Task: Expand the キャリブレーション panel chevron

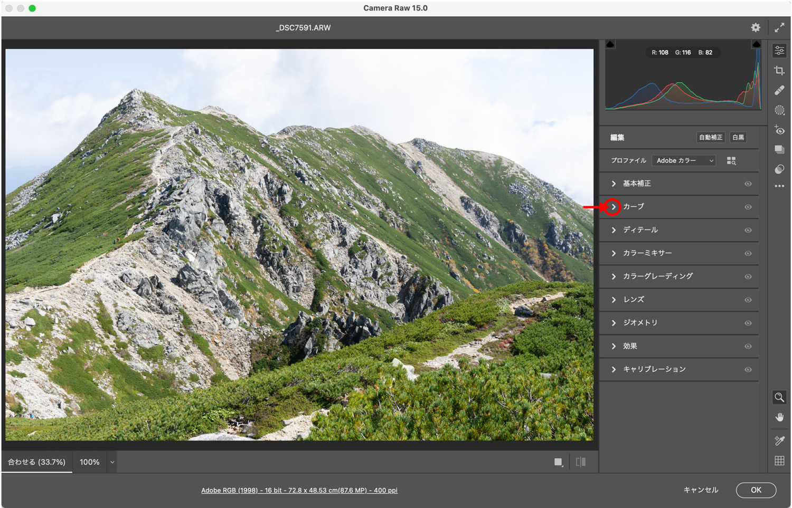Action: click(614, 369)
